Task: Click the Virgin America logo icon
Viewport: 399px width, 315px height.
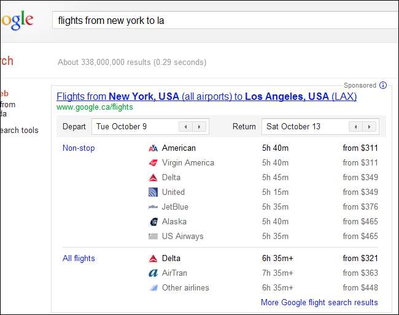Action: pos(153,163)
